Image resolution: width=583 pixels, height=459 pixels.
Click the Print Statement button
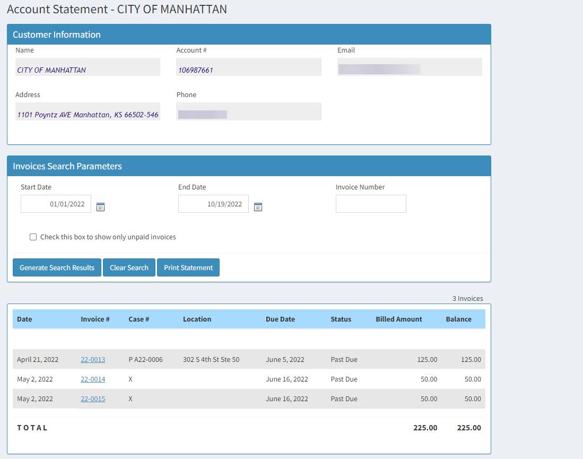coord(188,267)
